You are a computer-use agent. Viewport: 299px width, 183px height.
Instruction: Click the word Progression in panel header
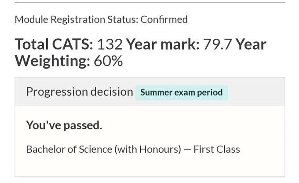pos(57,92)
